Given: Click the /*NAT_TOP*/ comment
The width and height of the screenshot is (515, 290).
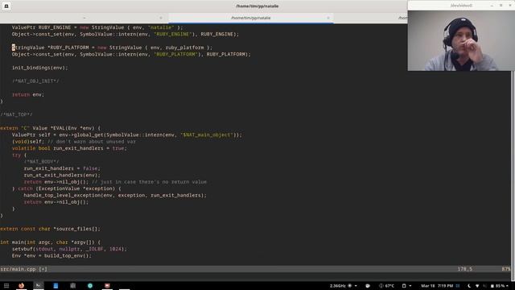Looking at the screenshot, I should point(16,114).
